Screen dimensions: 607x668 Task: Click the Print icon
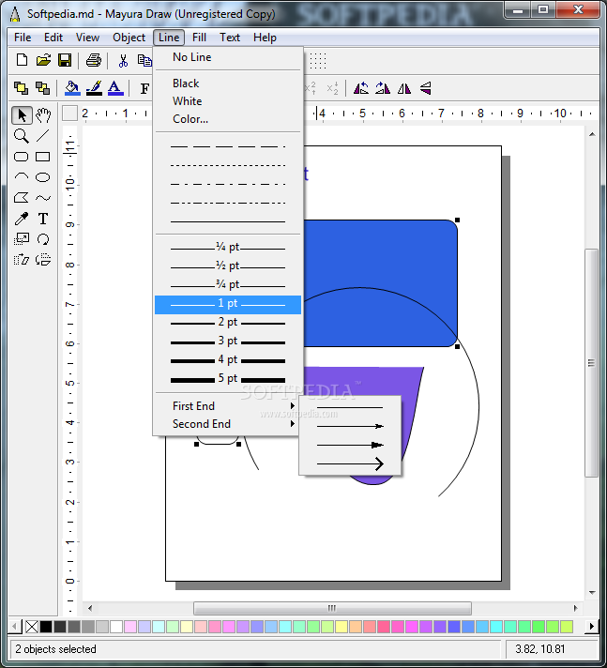tap(94, 60)
